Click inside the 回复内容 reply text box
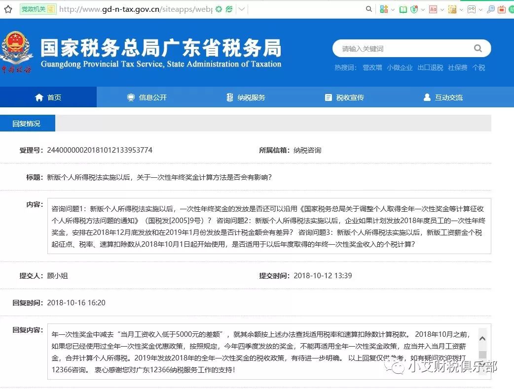 click(x=269, y=352)
